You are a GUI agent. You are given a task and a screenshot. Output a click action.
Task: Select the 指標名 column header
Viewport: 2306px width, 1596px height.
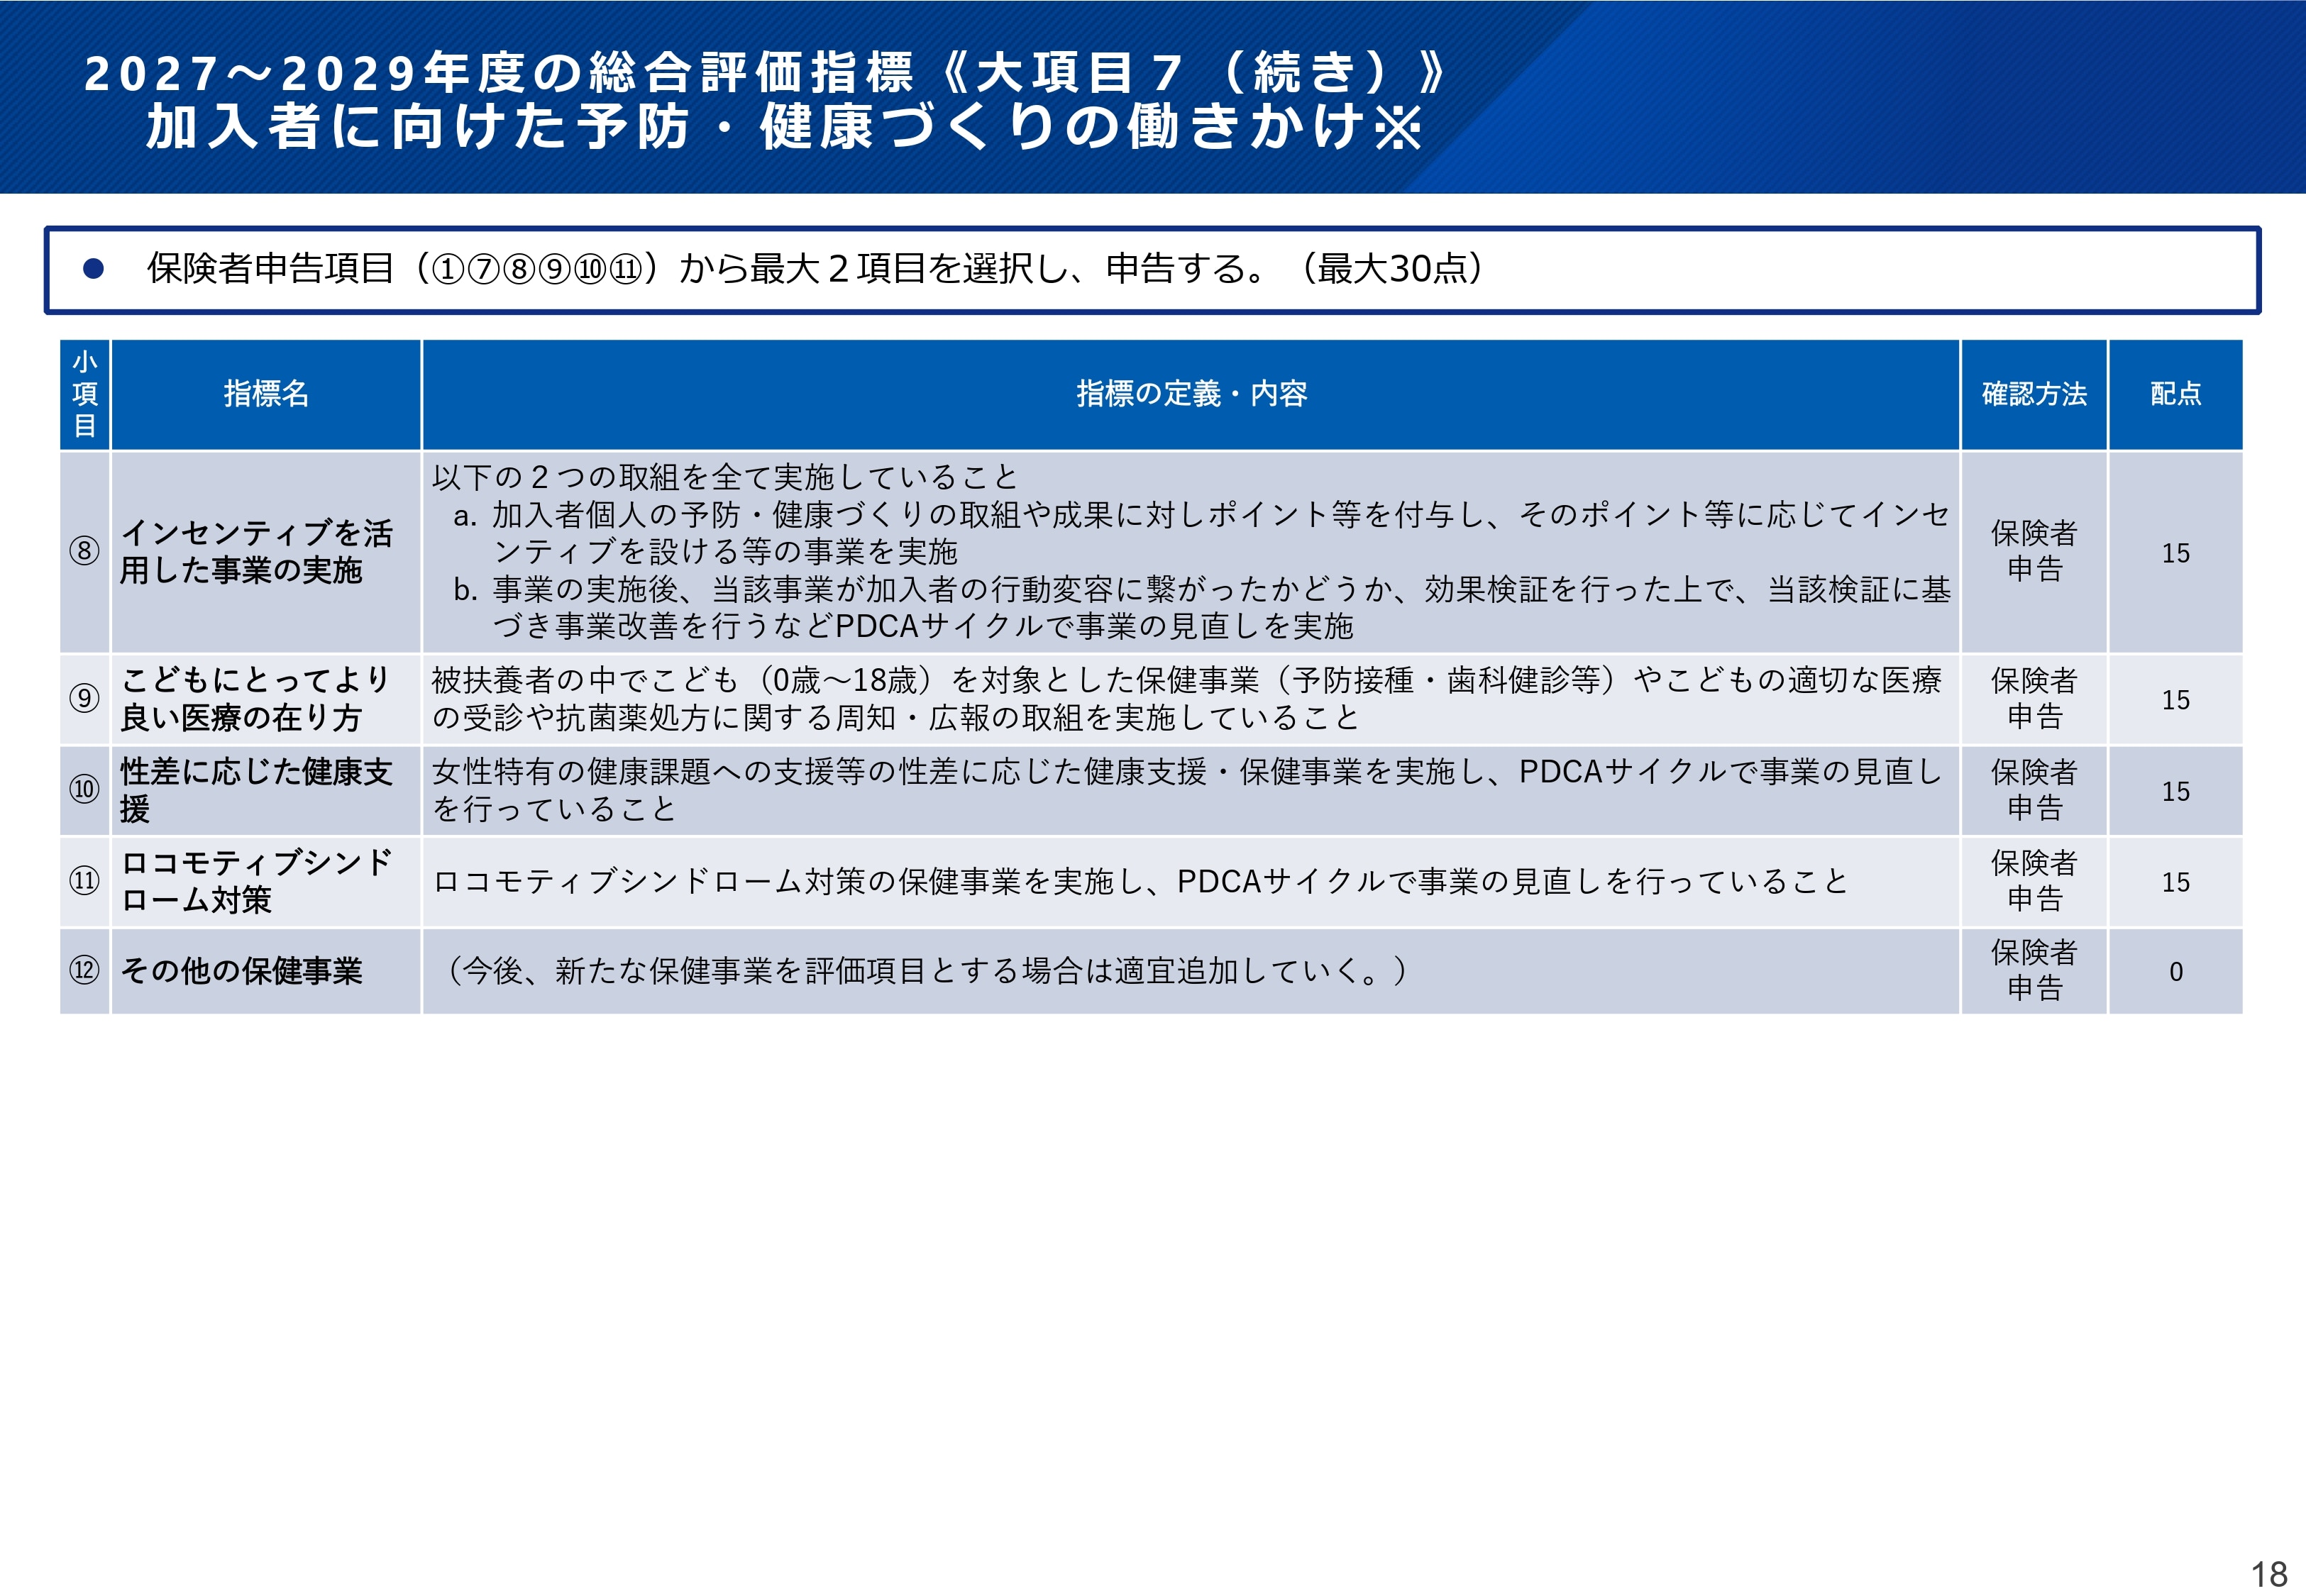[x=266, y=394]
